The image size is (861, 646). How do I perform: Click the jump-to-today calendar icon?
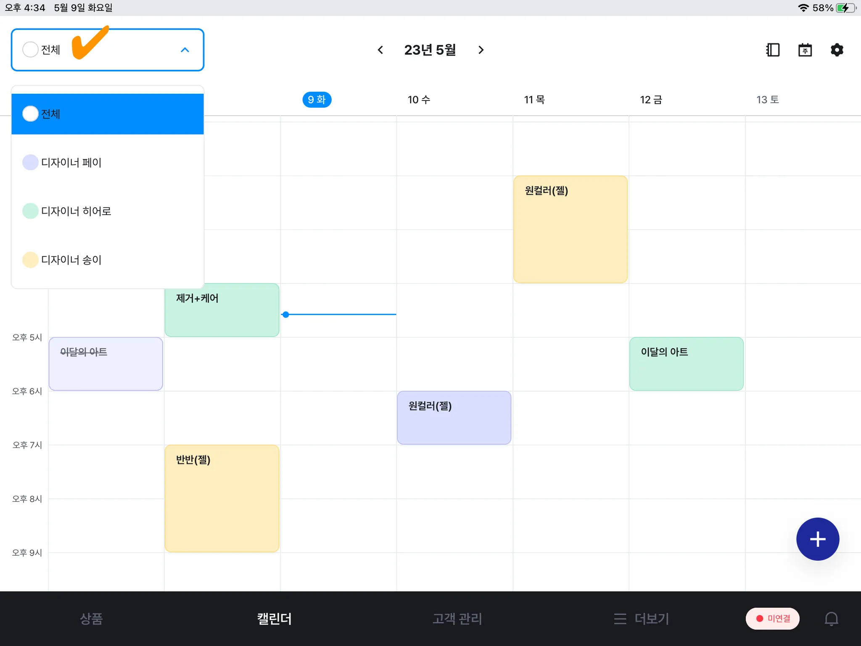tap(805, 50)
